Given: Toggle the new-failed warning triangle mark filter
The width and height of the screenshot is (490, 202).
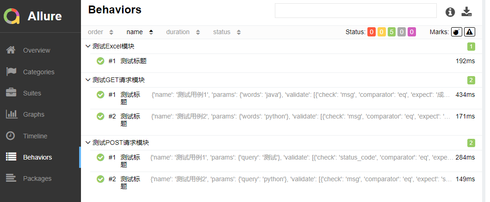Looking at the screenshot, I should (469, 32).
